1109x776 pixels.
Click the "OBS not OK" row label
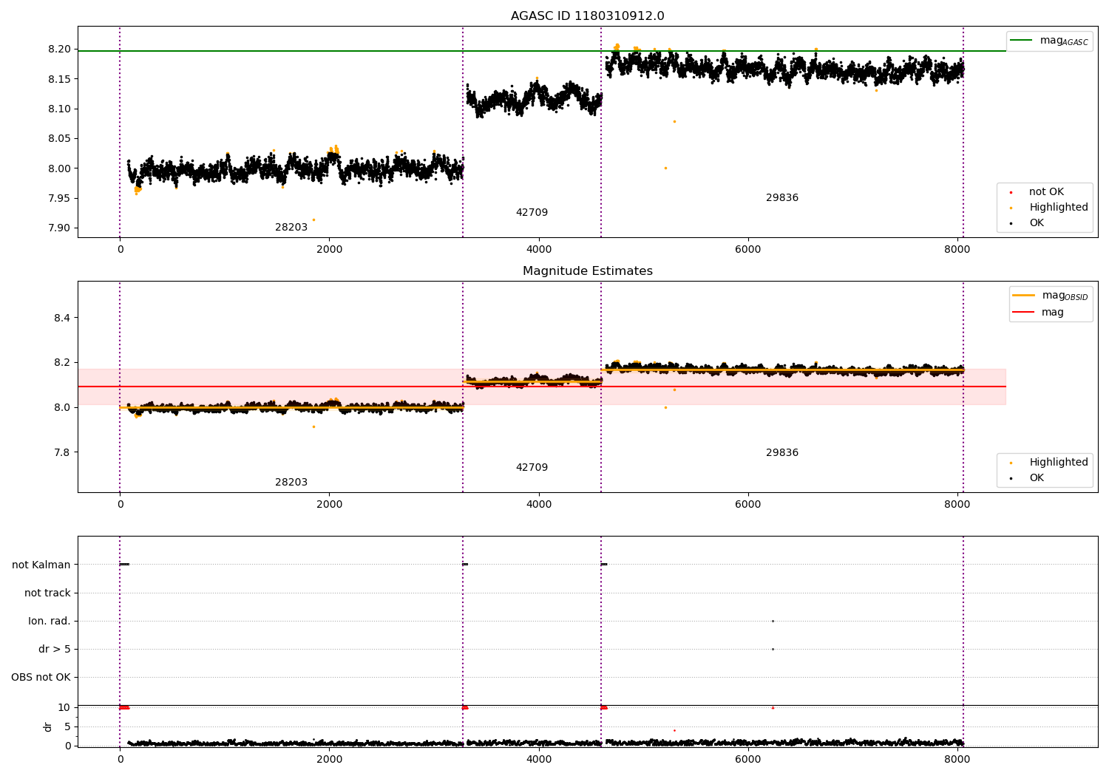(x=41, y=678)
